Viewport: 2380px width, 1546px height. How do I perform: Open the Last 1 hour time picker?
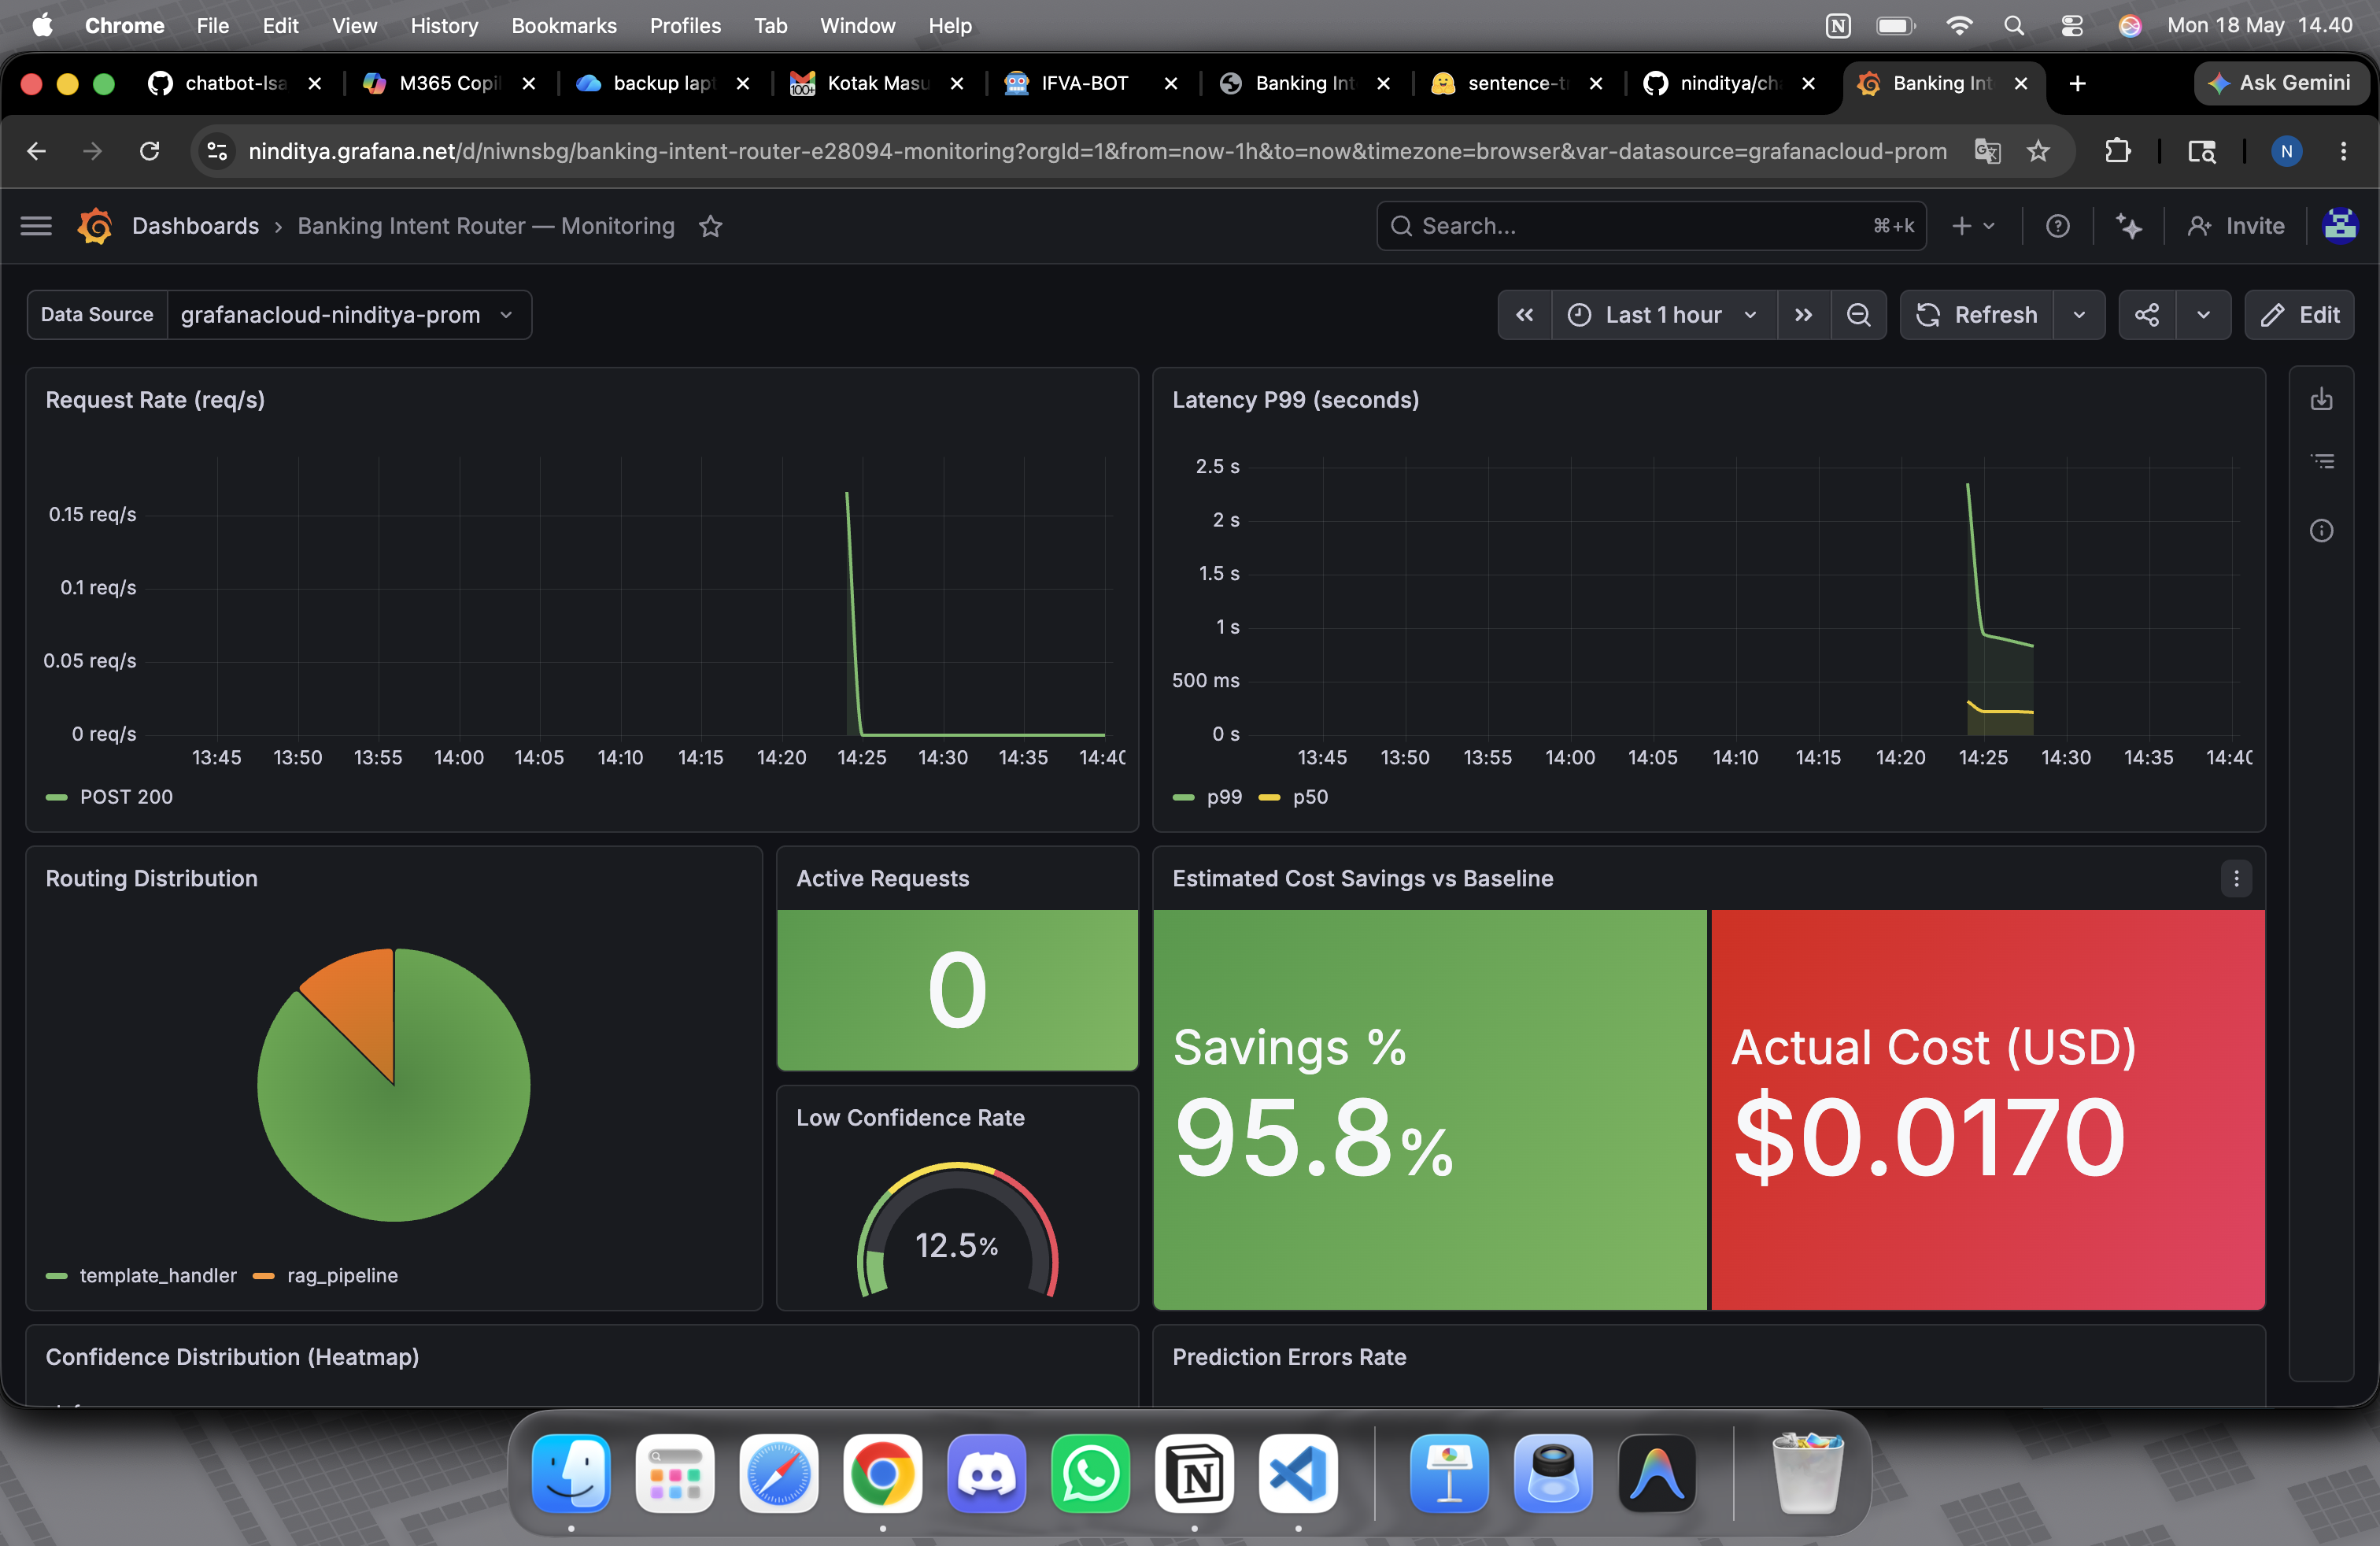pyautogui.click(x=1664, y=315)
